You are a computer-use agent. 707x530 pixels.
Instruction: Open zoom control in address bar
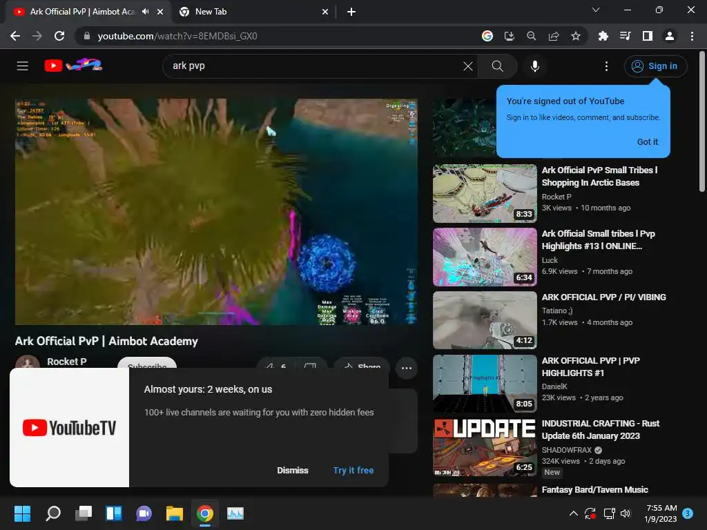pyautogui.click(x=531, y=36)
